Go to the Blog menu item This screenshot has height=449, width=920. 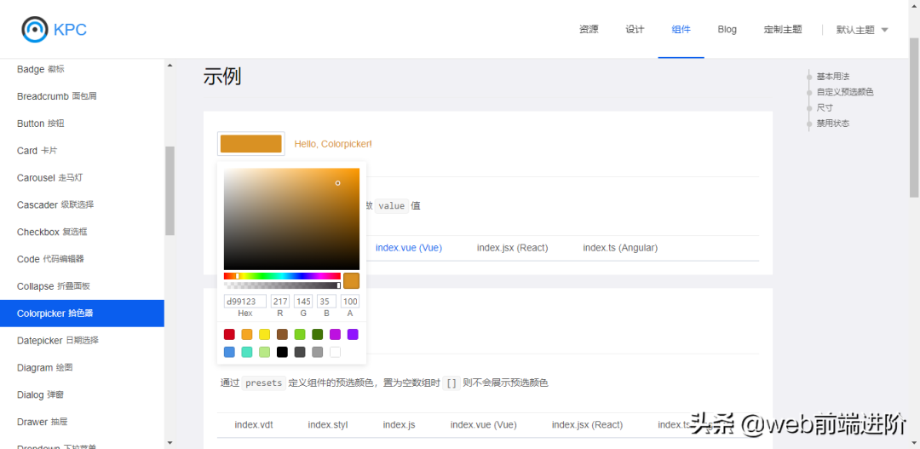point(727,29)
